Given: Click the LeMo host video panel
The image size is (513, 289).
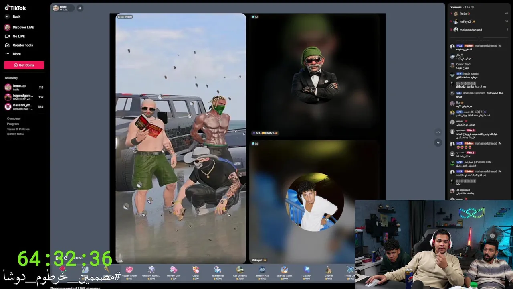Looking at the screenshot, I should [181, 138].
